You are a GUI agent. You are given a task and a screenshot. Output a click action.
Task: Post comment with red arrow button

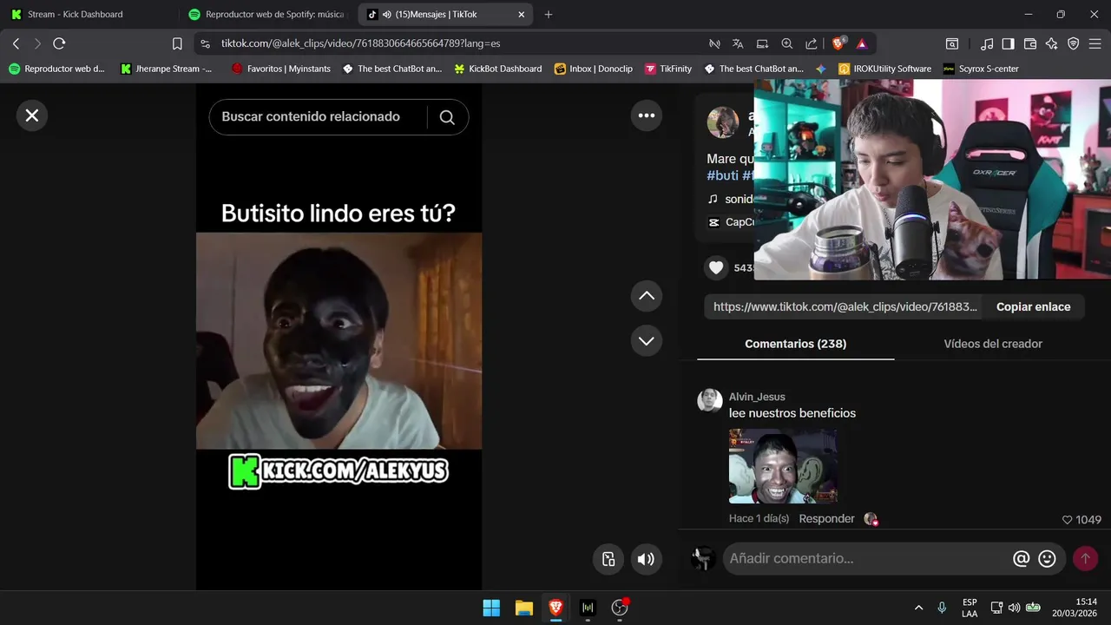coord(1085,559)
